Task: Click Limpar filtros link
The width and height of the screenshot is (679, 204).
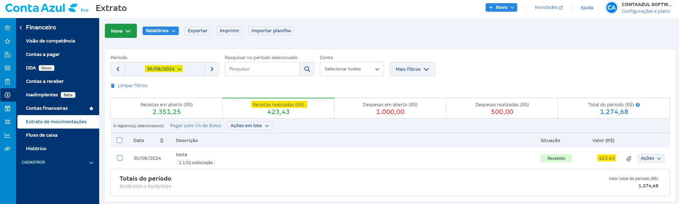Action: coord(132,86)
